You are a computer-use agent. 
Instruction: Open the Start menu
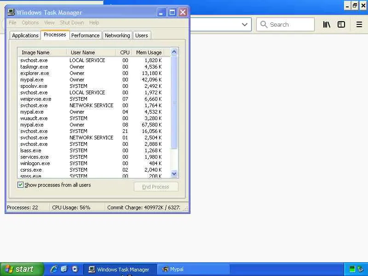click(22, 269)
